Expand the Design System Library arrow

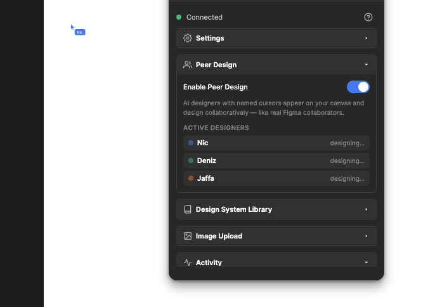click(x=367, y=209)
